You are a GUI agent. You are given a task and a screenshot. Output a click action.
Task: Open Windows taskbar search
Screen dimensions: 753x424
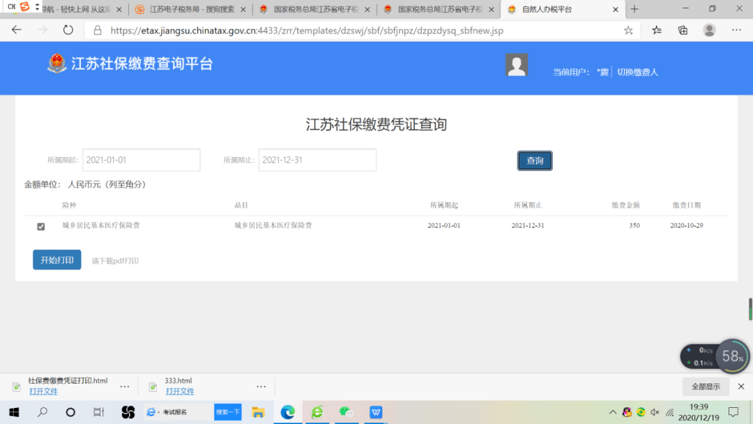click(43, 412)
